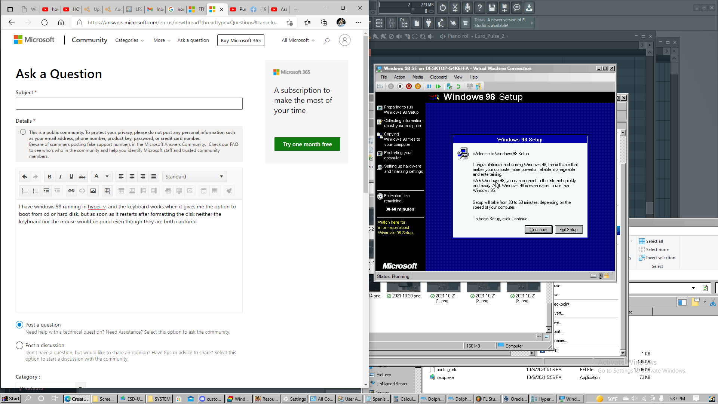This screenshot has width=718, height=404.
Task: Open the Media menu in VM Connection
Action: tap(418, 77)
